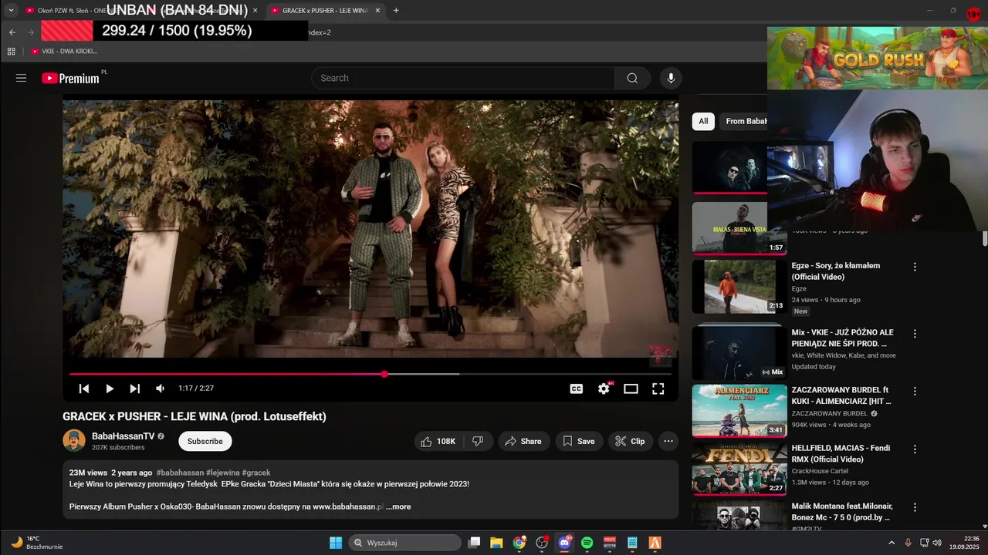Open File Explorer from the taskbar
The height and width of the screenshot is (555, 988).
(x=496, y=543)
